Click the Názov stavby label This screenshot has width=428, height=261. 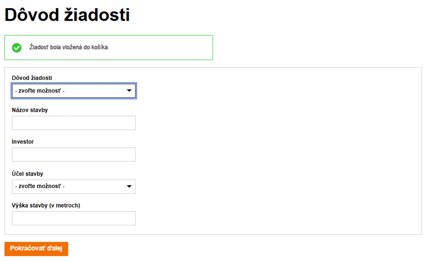point(30,110)
